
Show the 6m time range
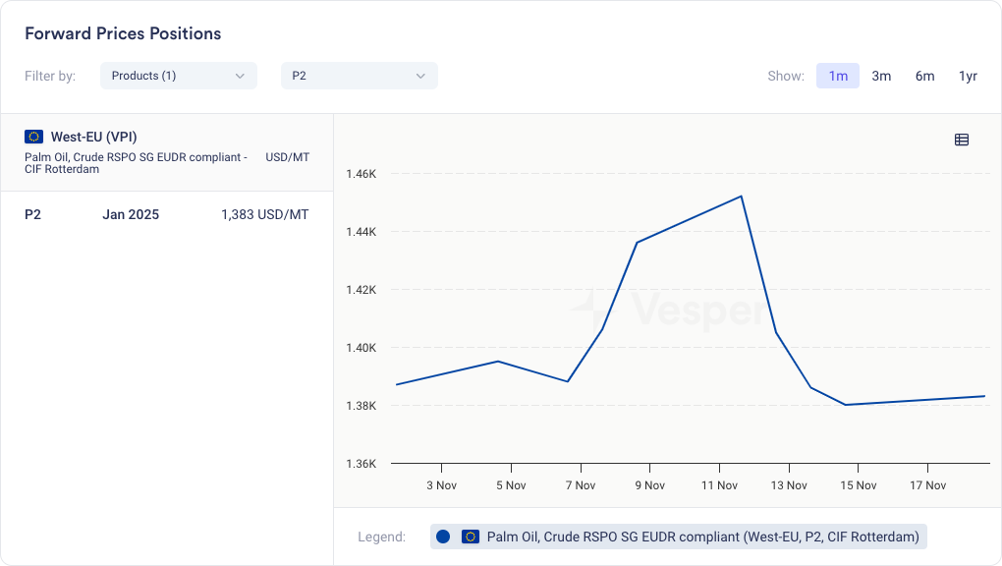(x=924, y=76)
